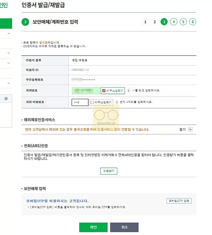The width and height of the screenshot is (212, 235).
Task: Enable 마우스입력기 for the account password field
Action: pyautogui.click(x=92, y=102)
